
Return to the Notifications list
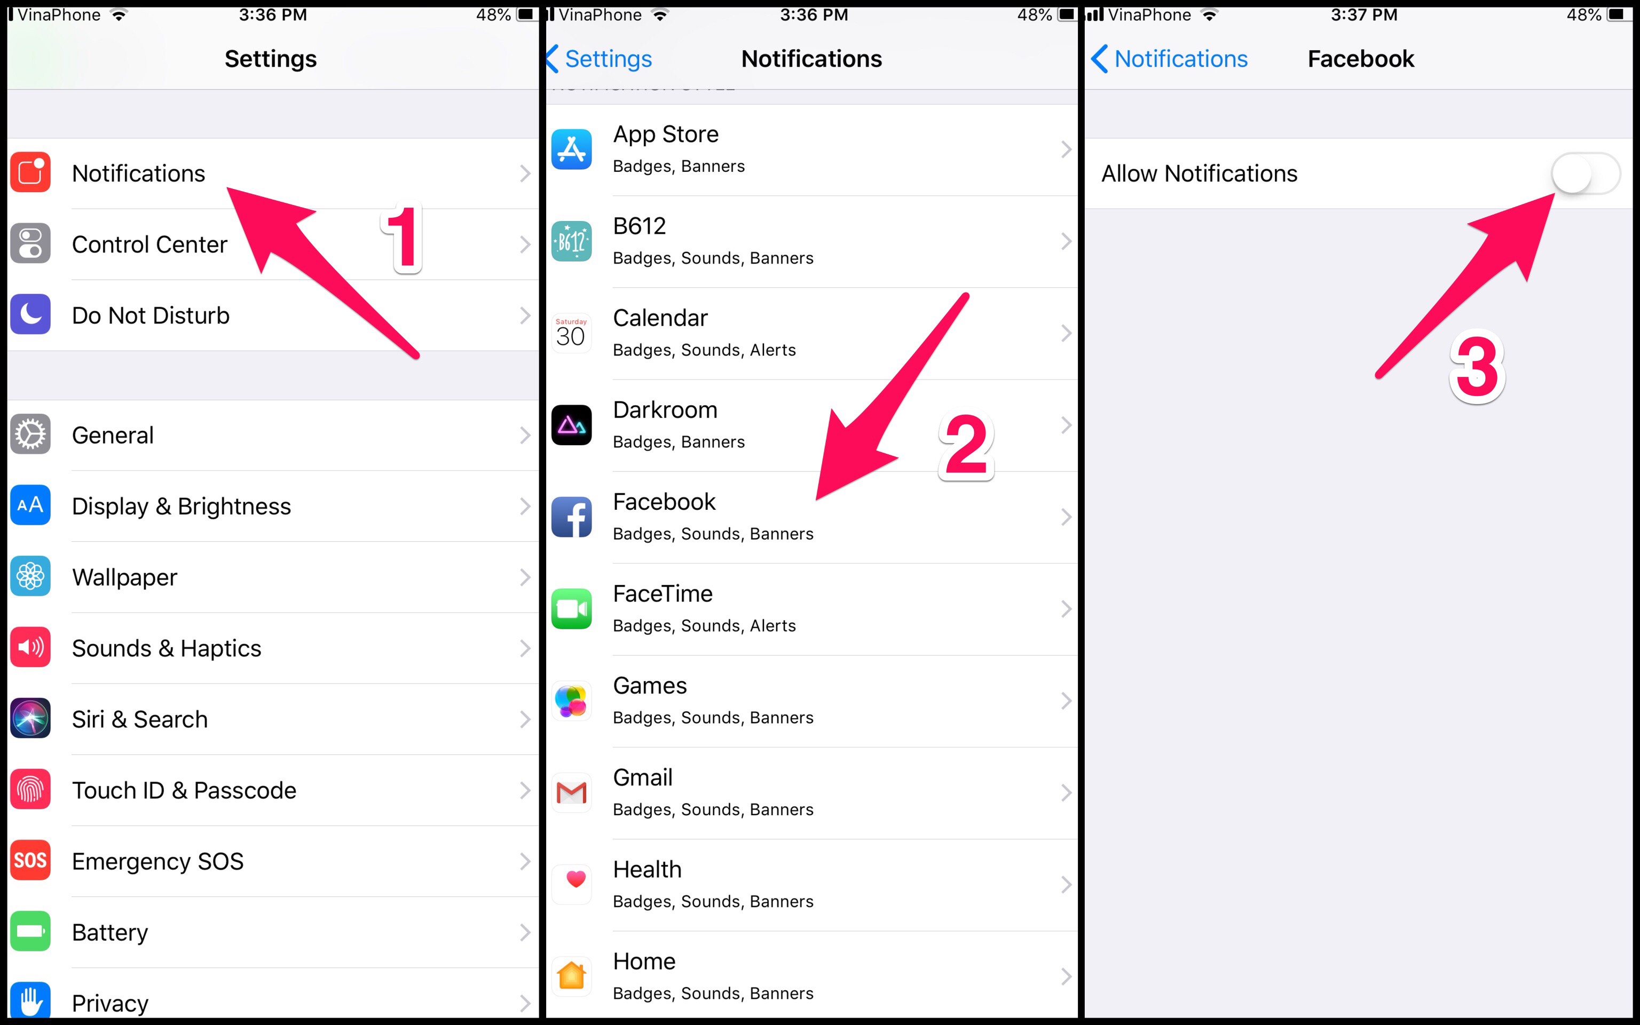(1170, 59)
